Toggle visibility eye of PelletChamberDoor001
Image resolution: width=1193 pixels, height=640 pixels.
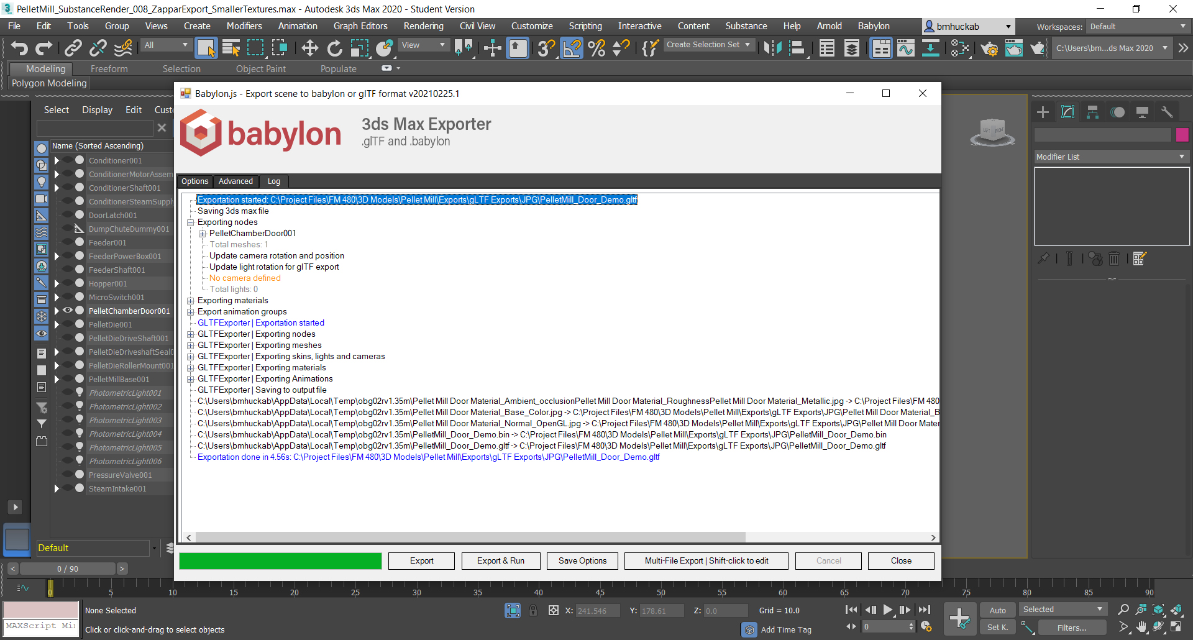pyautogui.click(x=68, y=310)
